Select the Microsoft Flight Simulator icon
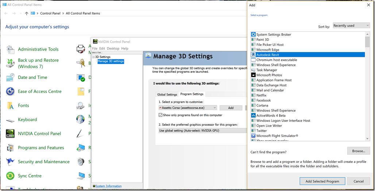 point(253,136)
